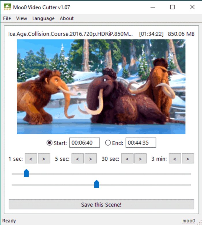
Task: Close the Moo0 Video Cutter window
Action: tap(192, 7)
